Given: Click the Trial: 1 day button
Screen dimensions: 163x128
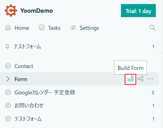Looking at the screenshot, I should pyautogui.click(x=138, y=11).
